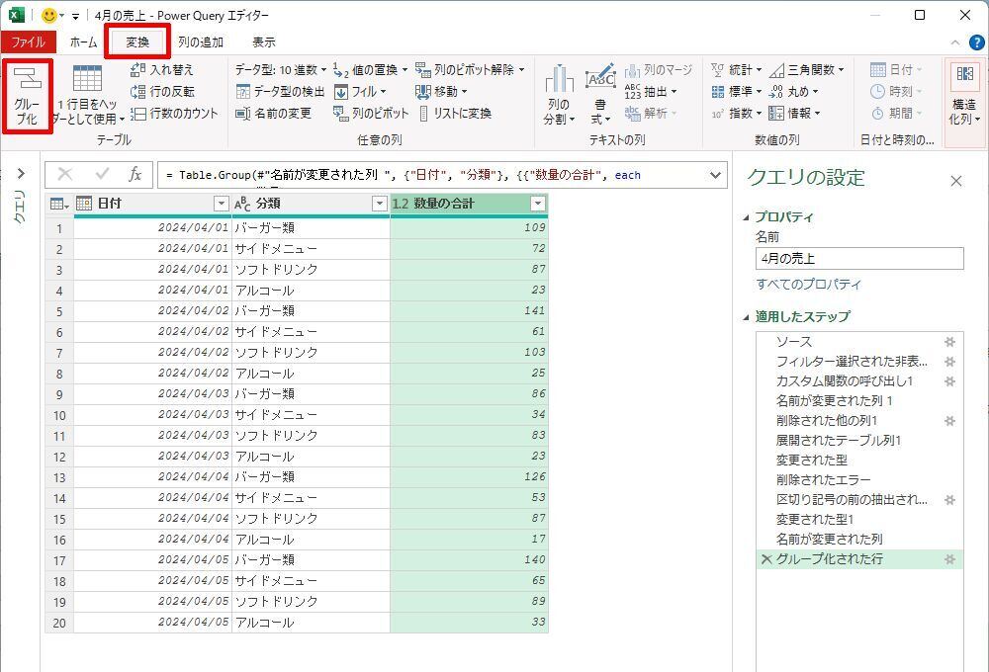This screenshot has height=672, width=989.
Task: Click 行数のカウント (Count Rows) icon
Action: 138,114
